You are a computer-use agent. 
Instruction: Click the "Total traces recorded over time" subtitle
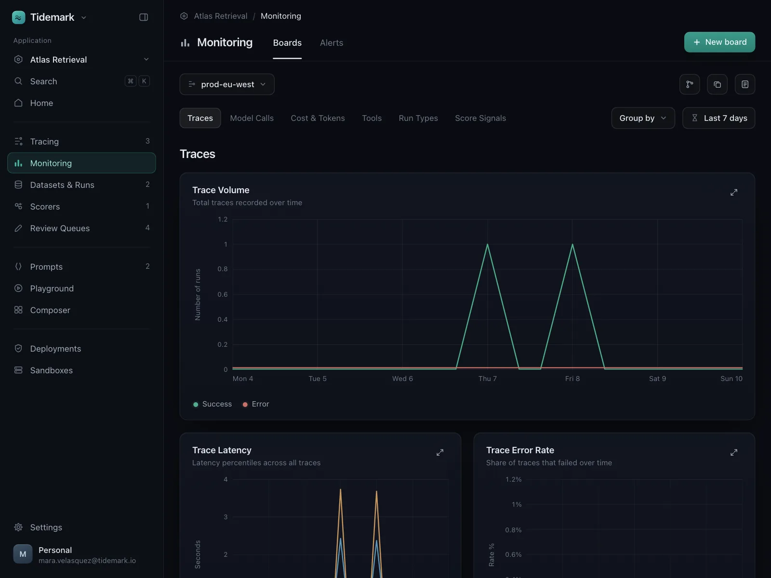[x=247, y=203]
